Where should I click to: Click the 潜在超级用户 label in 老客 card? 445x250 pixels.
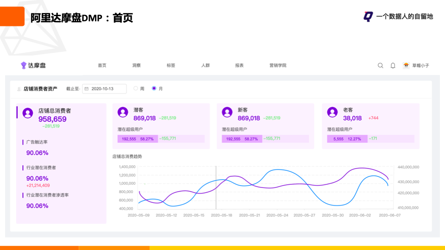pos(339,129)
